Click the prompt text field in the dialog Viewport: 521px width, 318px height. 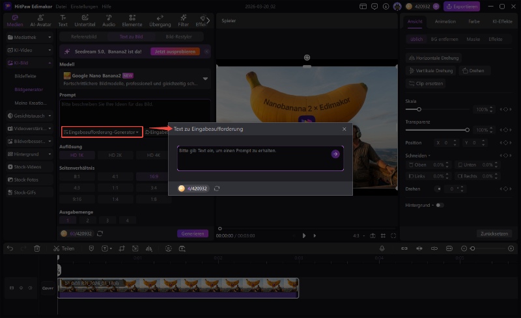tap(260, 158)
